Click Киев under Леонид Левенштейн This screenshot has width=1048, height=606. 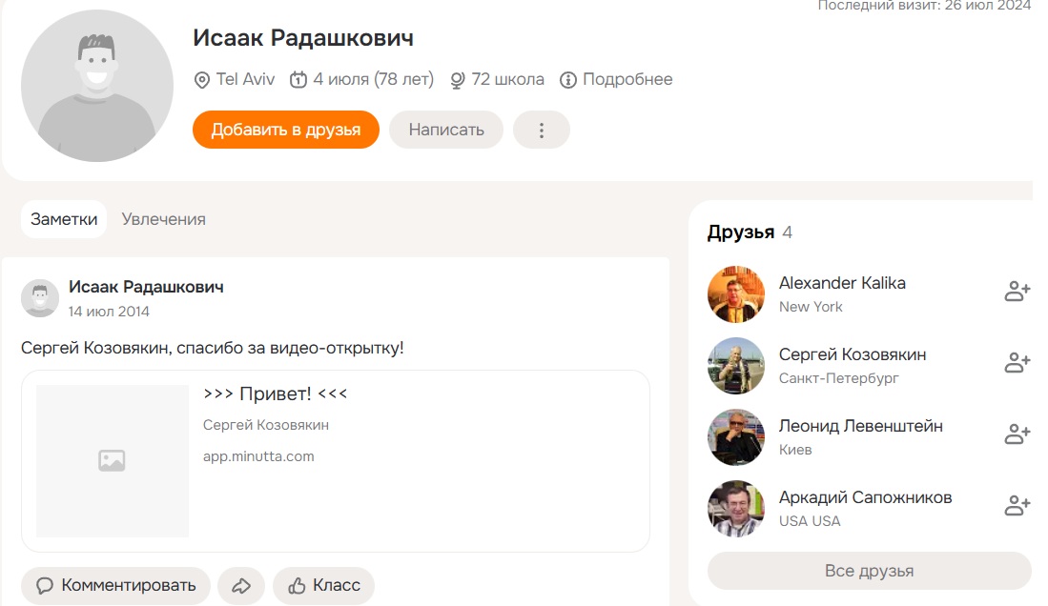pos(795,450)
